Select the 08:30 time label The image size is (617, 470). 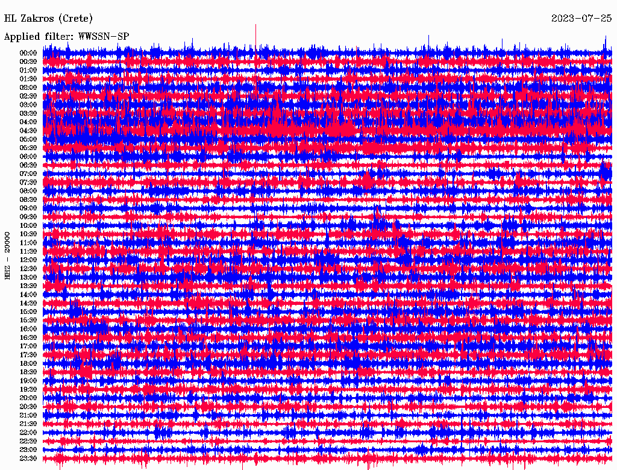point(28,199)
